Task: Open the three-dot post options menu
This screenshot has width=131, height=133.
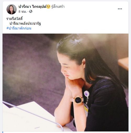Action: (120, 9)
